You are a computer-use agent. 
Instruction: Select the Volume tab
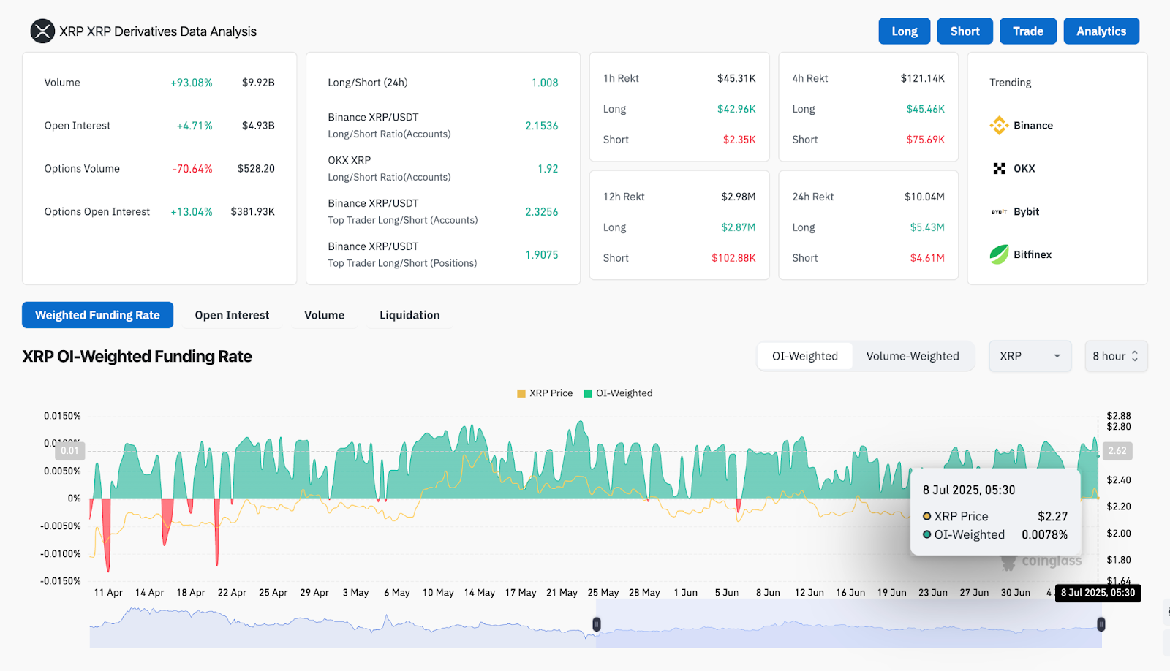(324, 315)
